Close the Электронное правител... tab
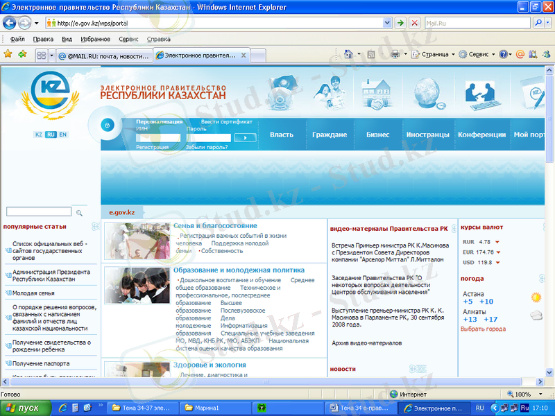This screenshot has height=416, width=555. [x=244, y=55]
